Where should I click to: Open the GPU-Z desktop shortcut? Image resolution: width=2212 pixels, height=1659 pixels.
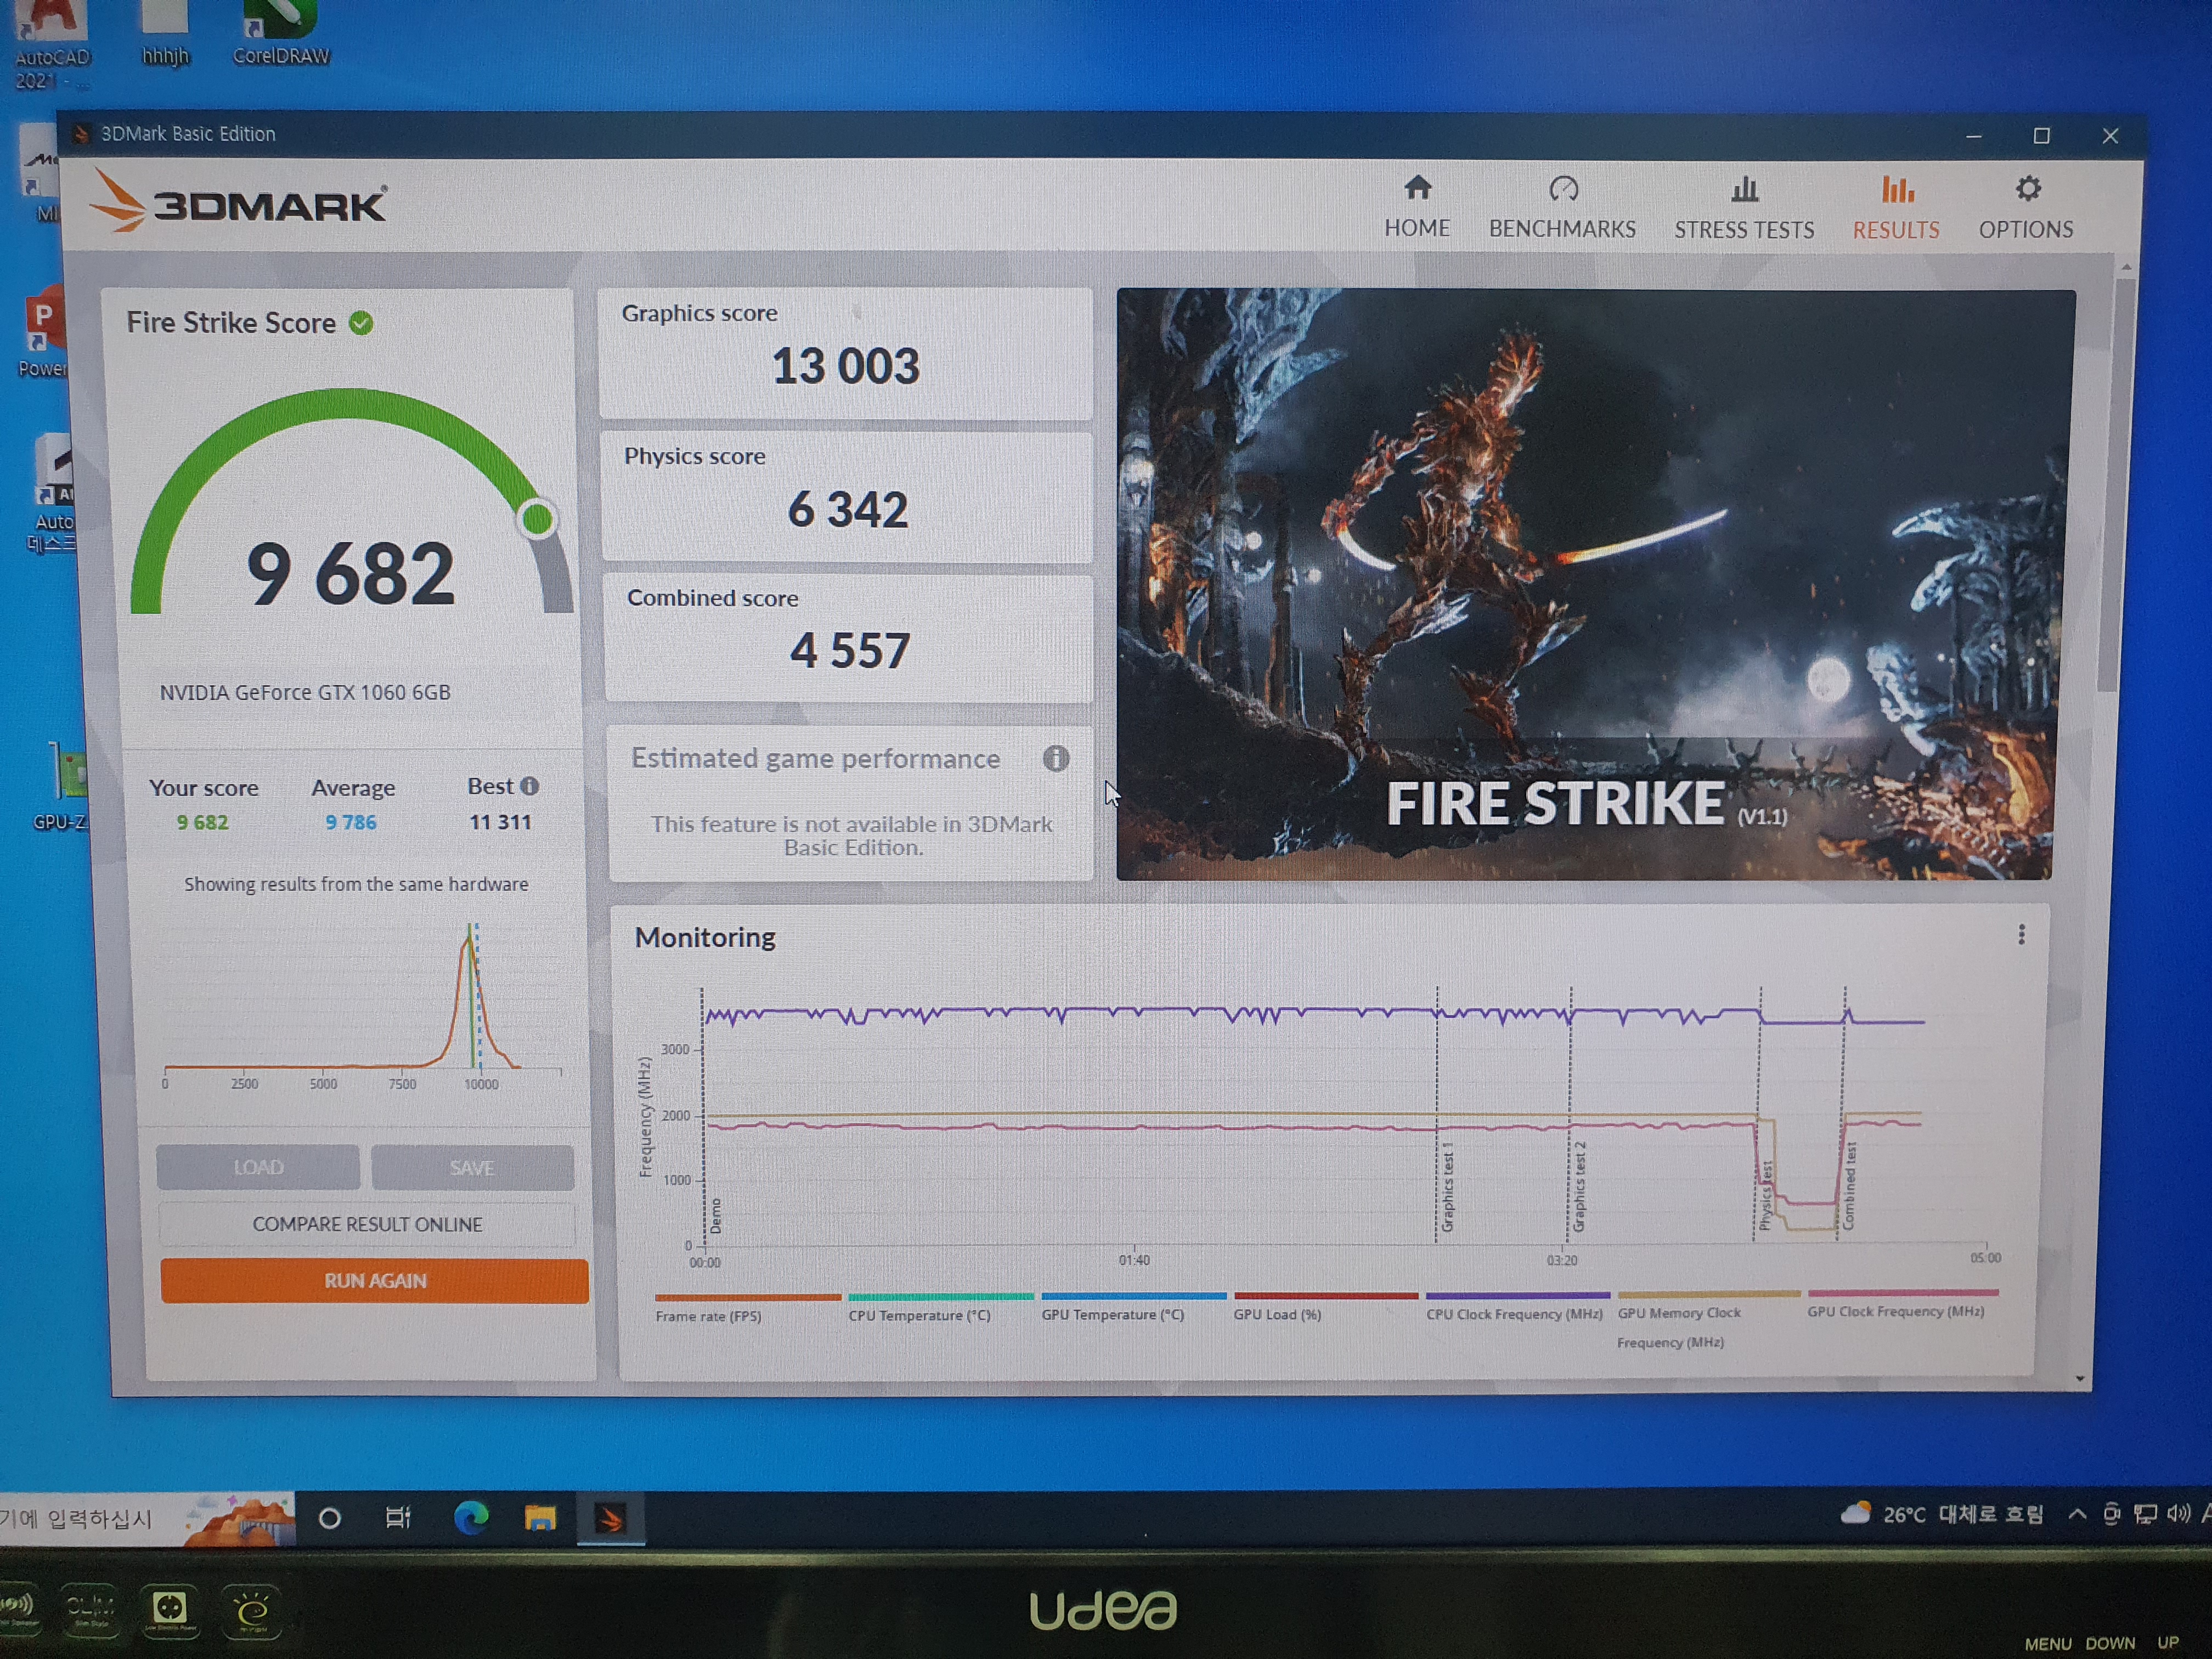62,786
